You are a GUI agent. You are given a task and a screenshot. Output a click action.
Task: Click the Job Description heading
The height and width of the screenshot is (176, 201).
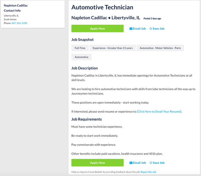(x=84, y=68)
